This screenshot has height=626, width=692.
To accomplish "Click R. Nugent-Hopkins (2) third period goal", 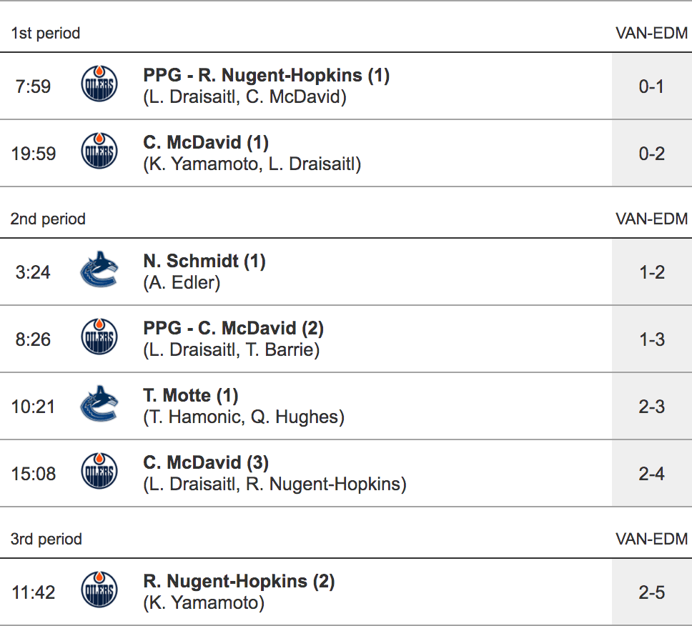I will point(239,582).
